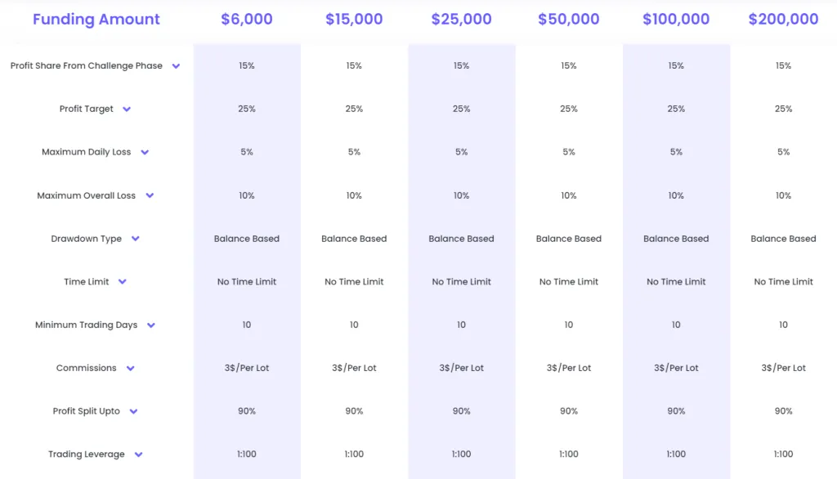The width and height of the screenshot is (837, 479).
Task: Choose the $25,000 funding amount
Action: pyautogui.click(x=461, y=18)
